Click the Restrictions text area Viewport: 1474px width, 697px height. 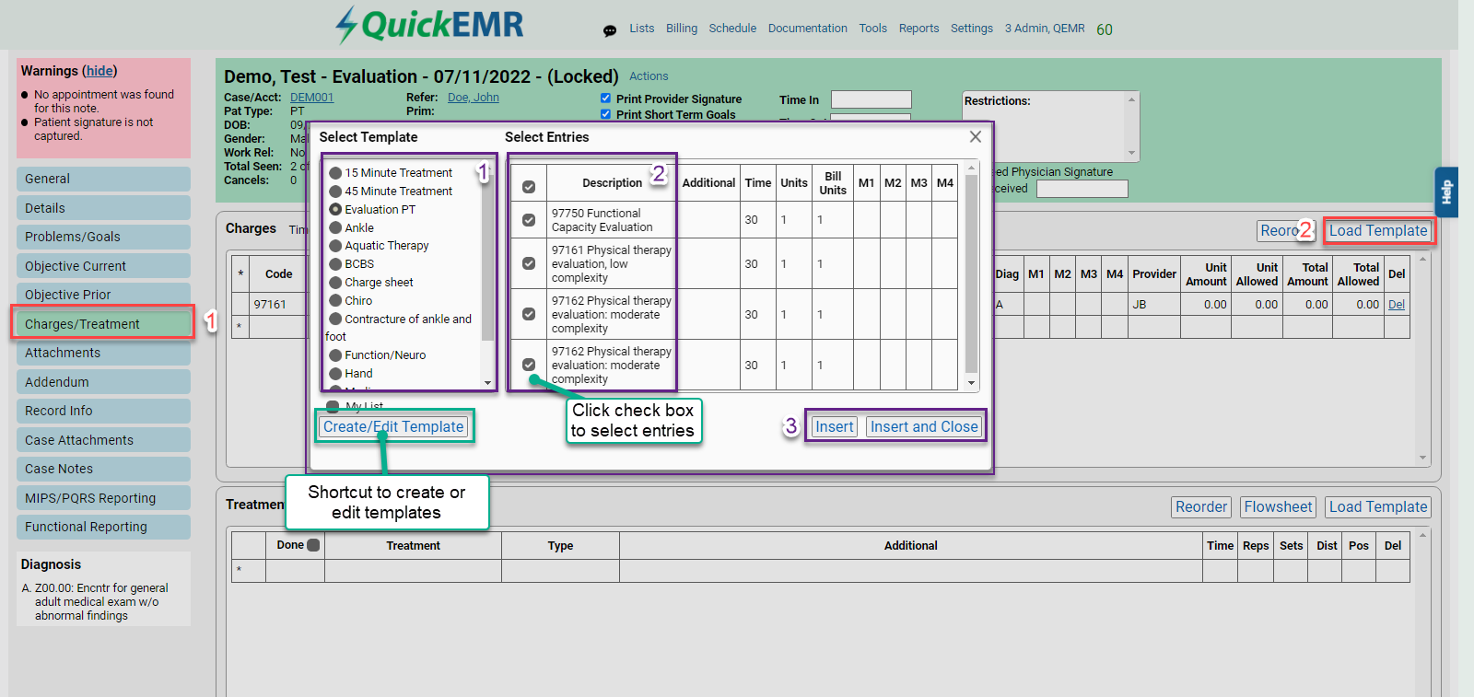coord(1051,126)
